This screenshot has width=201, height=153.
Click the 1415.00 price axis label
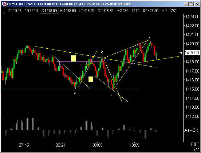point(192,89)
